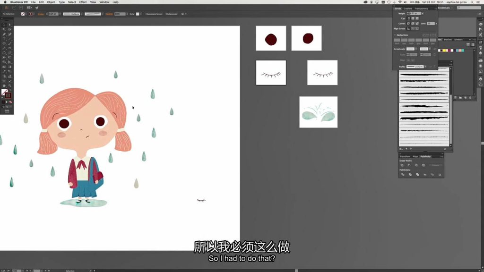Switch to the Align tab
The height and width of the screenshot is (272, 484).
(x=415, y=157)
